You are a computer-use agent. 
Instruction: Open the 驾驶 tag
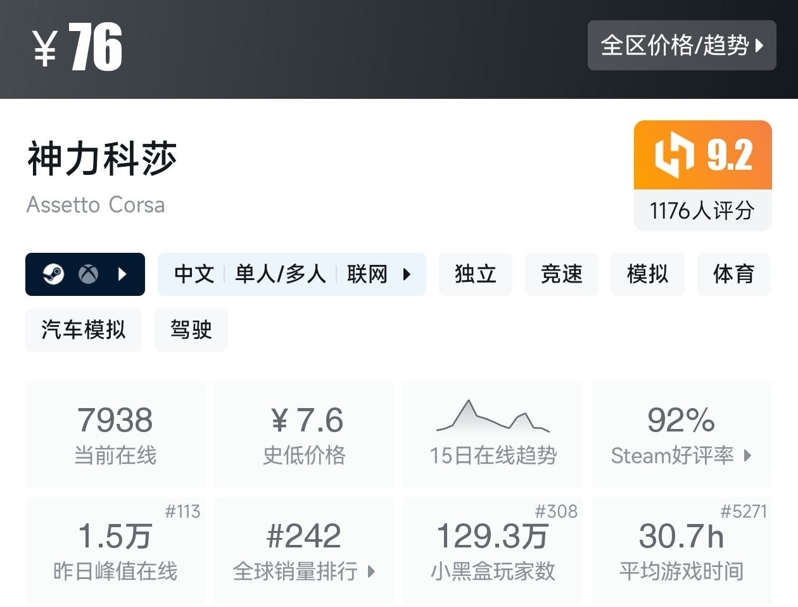[x=191, y=330]
